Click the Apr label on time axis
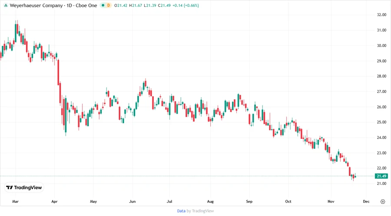The width and height of the screenshot is (391, 216). 54,201
